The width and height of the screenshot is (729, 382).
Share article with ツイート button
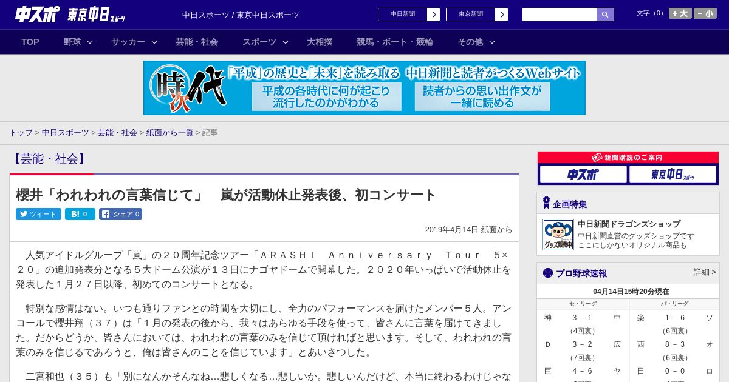tap(38, 214)
